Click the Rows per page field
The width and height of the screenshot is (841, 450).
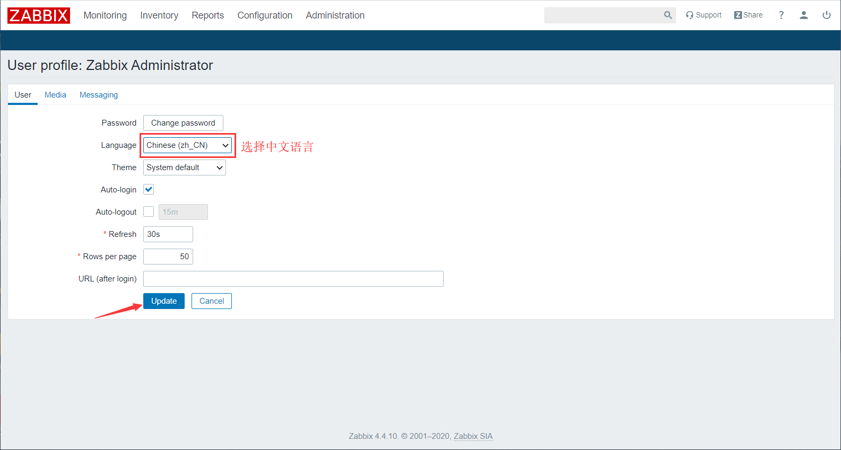tap(168, 257)
